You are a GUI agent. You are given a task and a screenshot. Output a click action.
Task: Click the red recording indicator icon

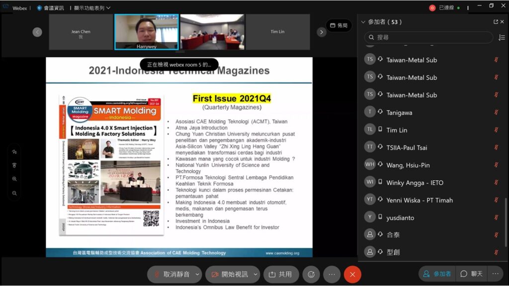432,8
